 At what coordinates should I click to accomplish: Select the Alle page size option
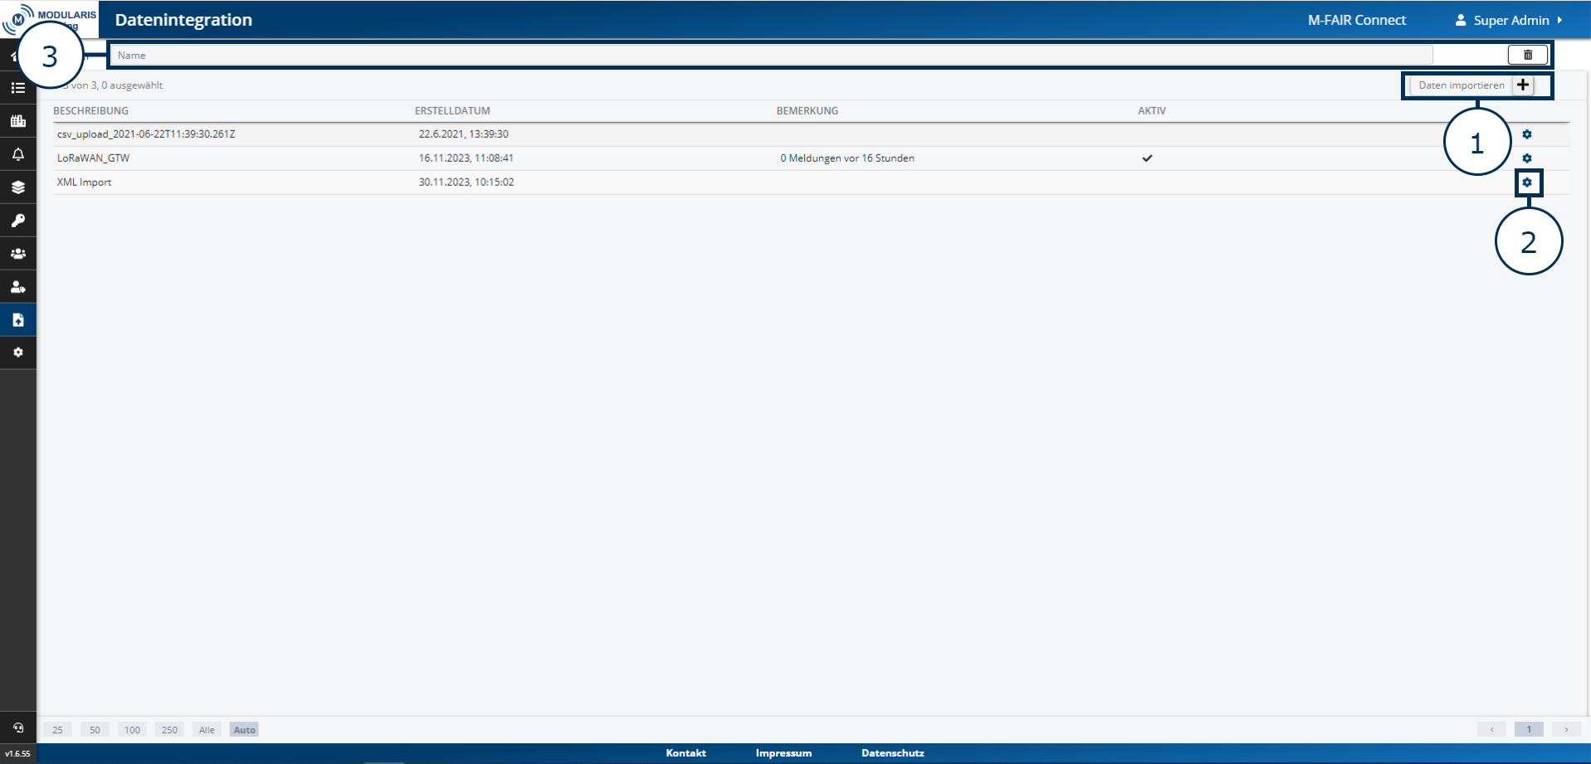point(207,730)
